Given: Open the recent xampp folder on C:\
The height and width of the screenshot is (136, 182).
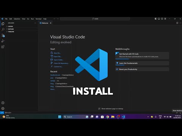Looking at the screenshot, I should coord(53,81).
